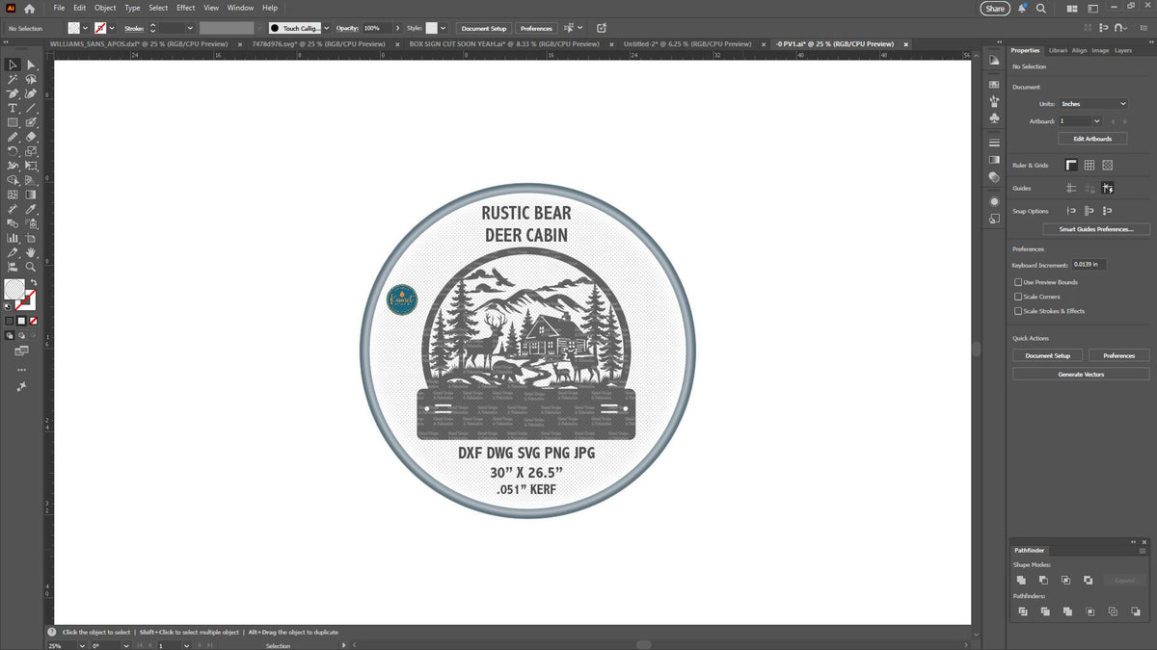Open the Units dropdown showing Inches
This screenshot has height=650, width=1157.
pyautogui.click(x=1093, y=103)
